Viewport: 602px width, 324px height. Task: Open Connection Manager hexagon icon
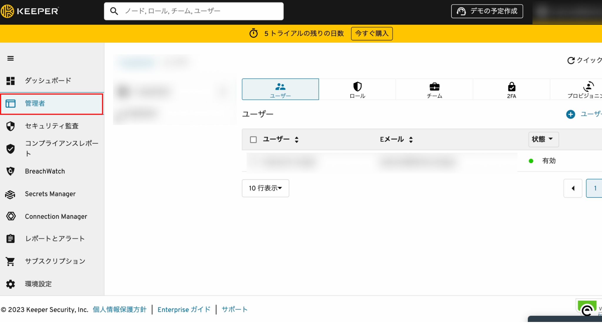(11, 216)
